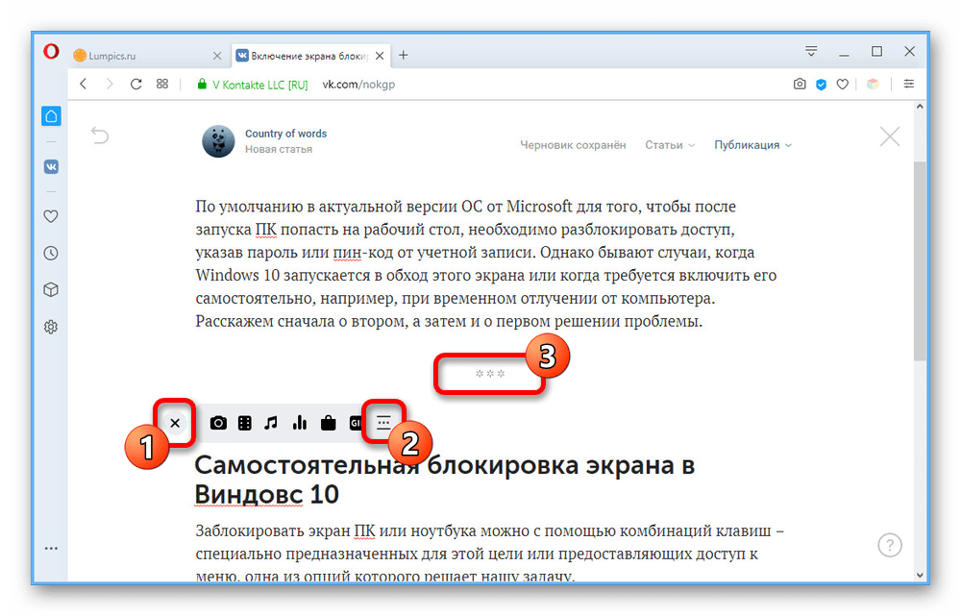Click the paragraph starting Заблокировать экран ПК
The image size is (961, 616).
490,553
